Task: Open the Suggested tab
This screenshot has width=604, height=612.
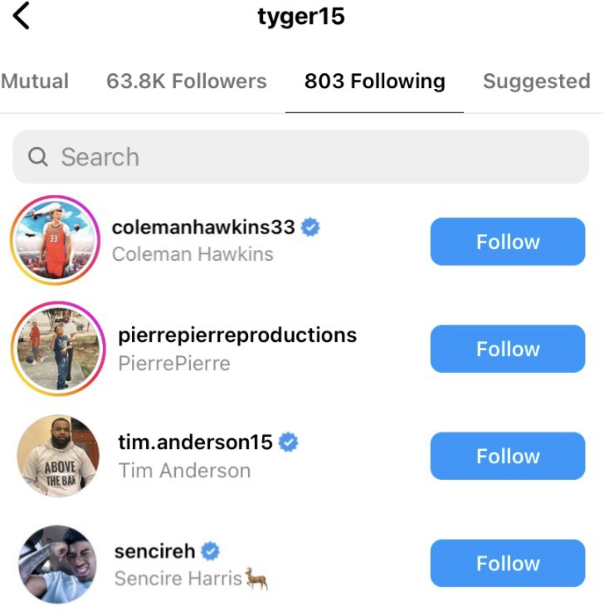Action: [x=536, y=81]
